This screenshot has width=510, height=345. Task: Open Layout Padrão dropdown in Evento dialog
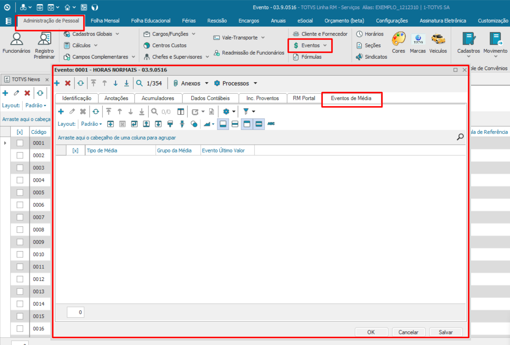pos(91,124)
